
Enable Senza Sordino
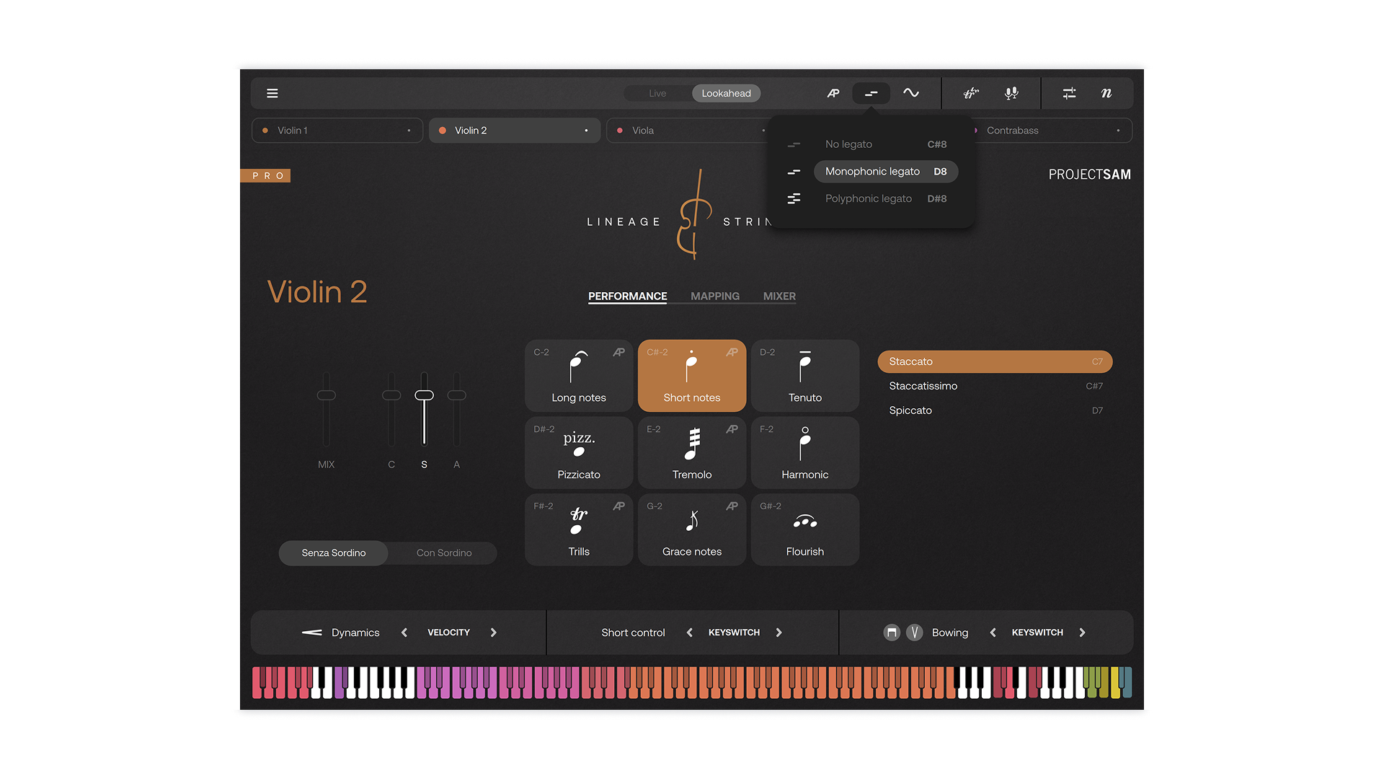[334, 553]
